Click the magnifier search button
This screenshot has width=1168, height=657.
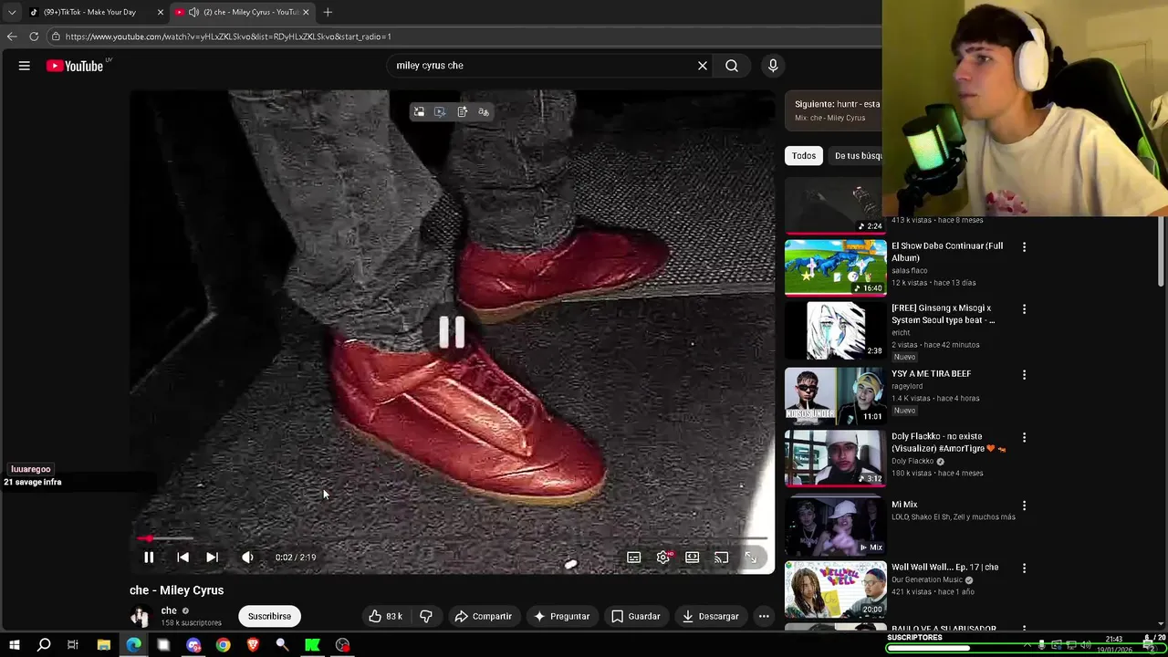point(732,66)
